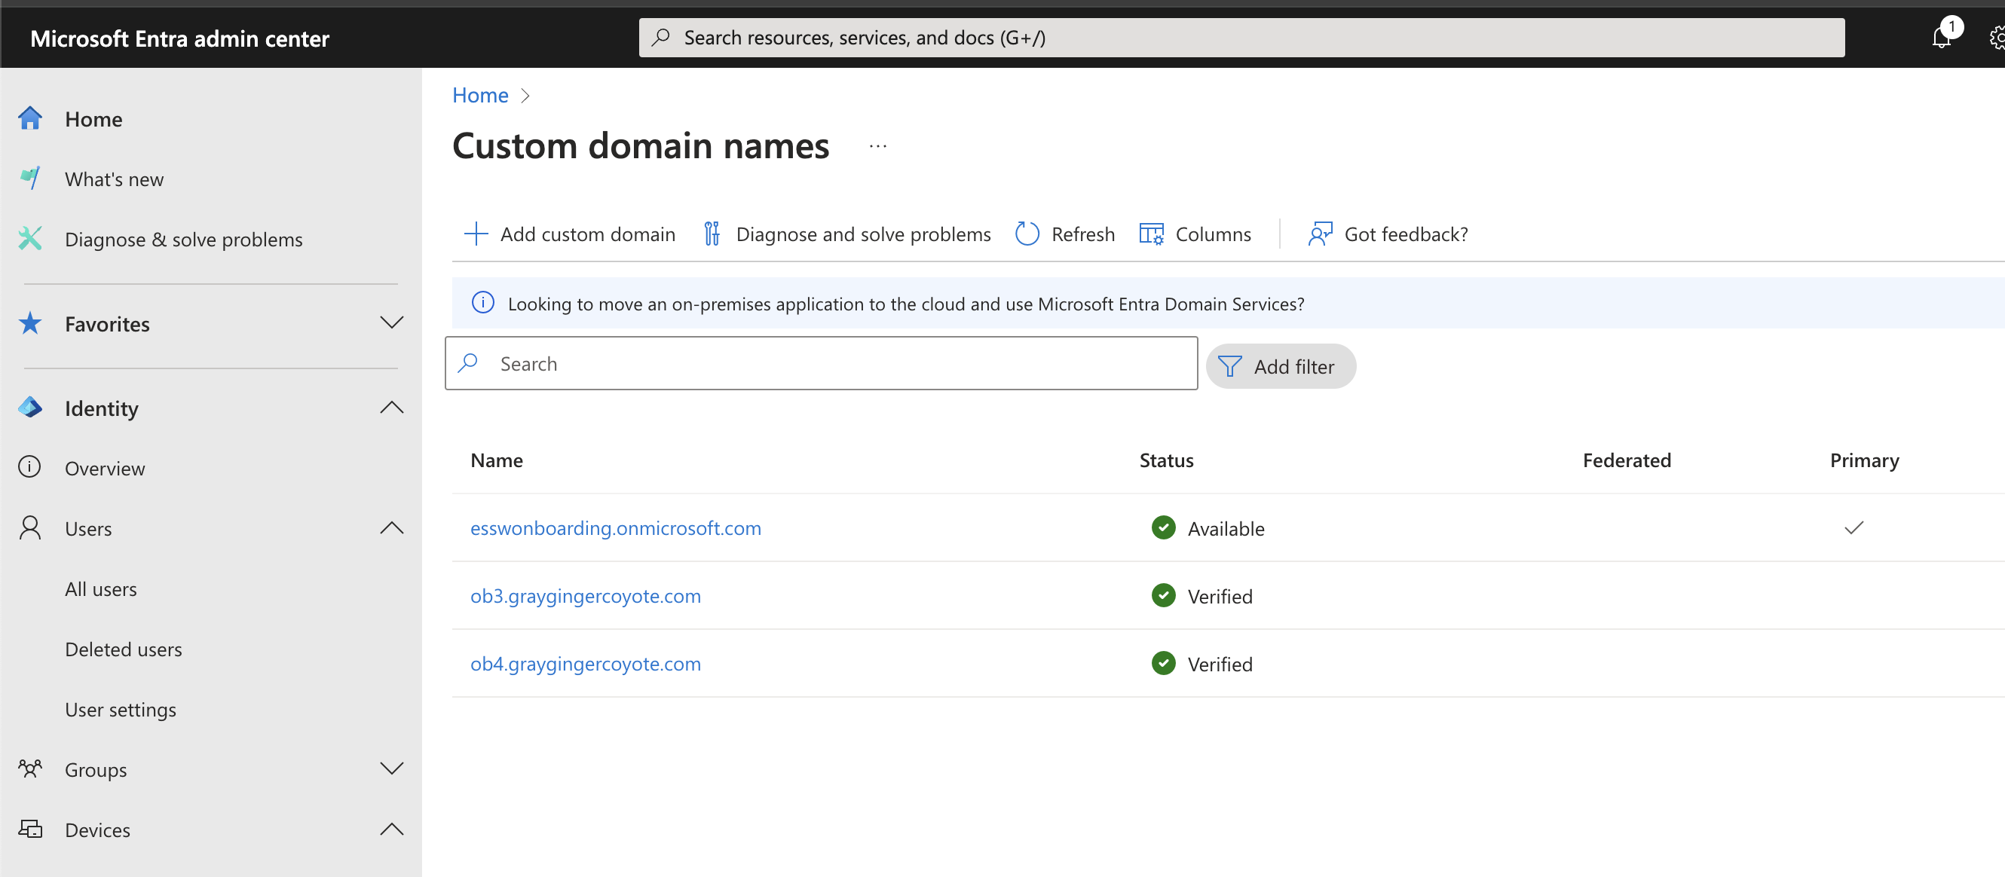The width and height of the screenshot is (2005, 877).
Task: Click the green check icon for ob3 domain
Action: click(1163, 594)
